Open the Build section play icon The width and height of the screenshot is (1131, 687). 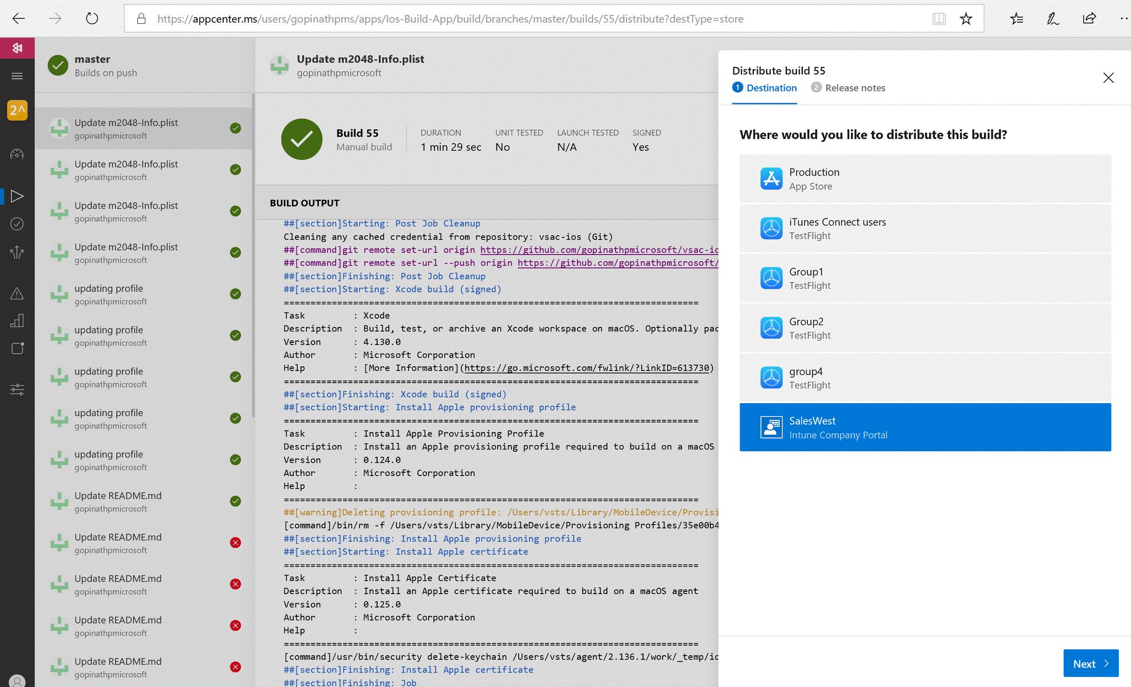17,196
